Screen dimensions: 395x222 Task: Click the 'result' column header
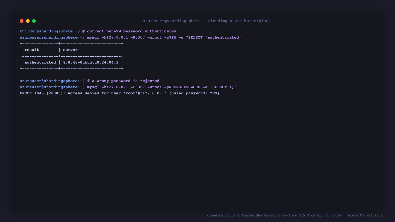click(32, 50)
